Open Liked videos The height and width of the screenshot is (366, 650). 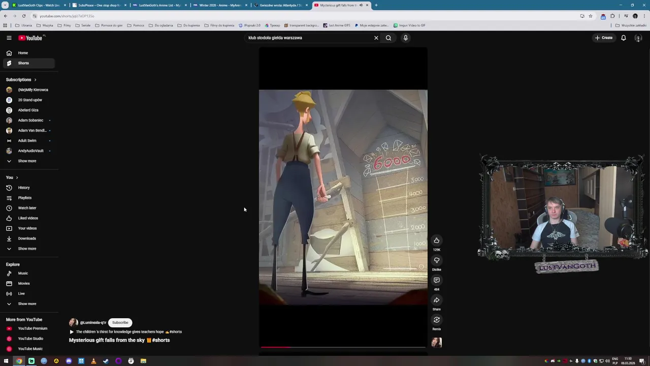pyautogui.click(x=28, y=218)
